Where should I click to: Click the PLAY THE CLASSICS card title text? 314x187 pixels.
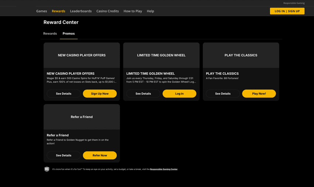(222, 74)
